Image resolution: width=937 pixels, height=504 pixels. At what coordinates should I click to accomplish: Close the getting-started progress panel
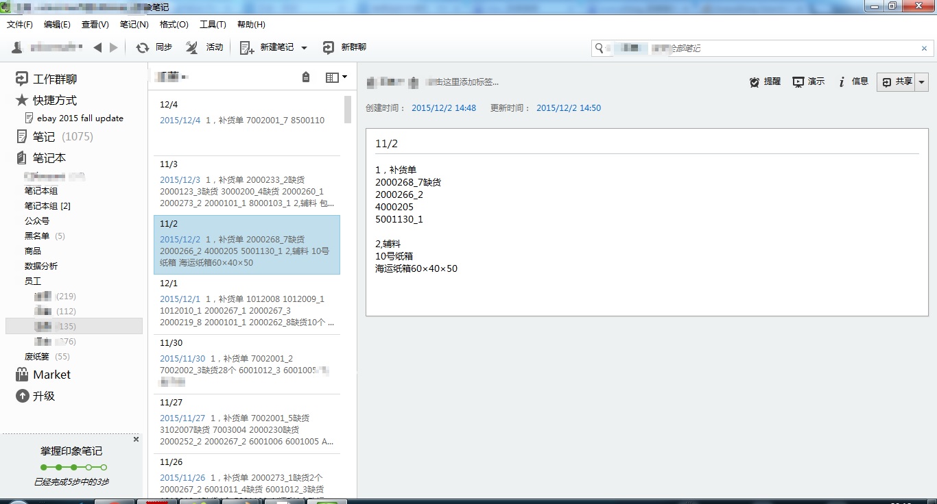click(x=136, y=439)
